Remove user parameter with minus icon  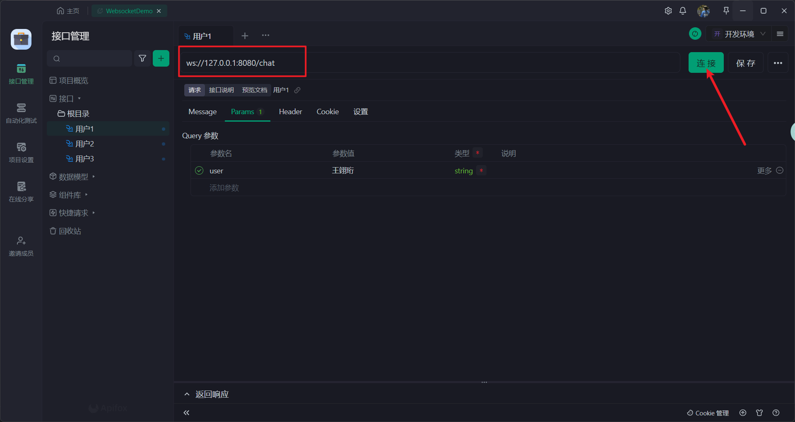pos(780,170)
